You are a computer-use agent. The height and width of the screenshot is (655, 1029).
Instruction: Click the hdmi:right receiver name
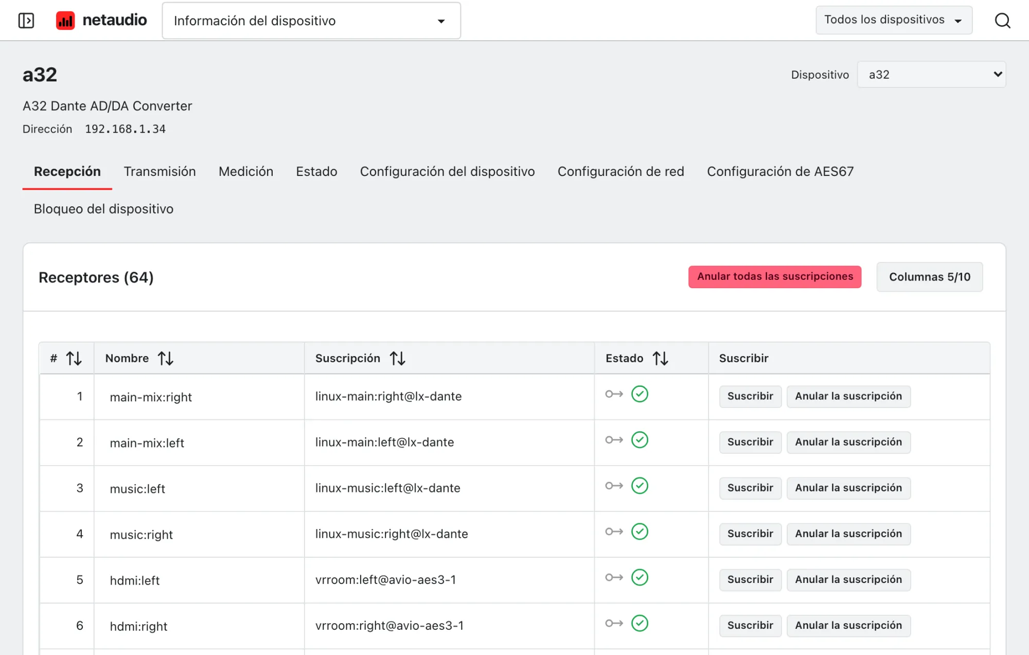click(x=138, y=626)
